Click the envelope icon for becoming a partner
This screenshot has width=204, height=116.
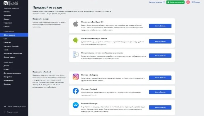click(x=5, y=107)
